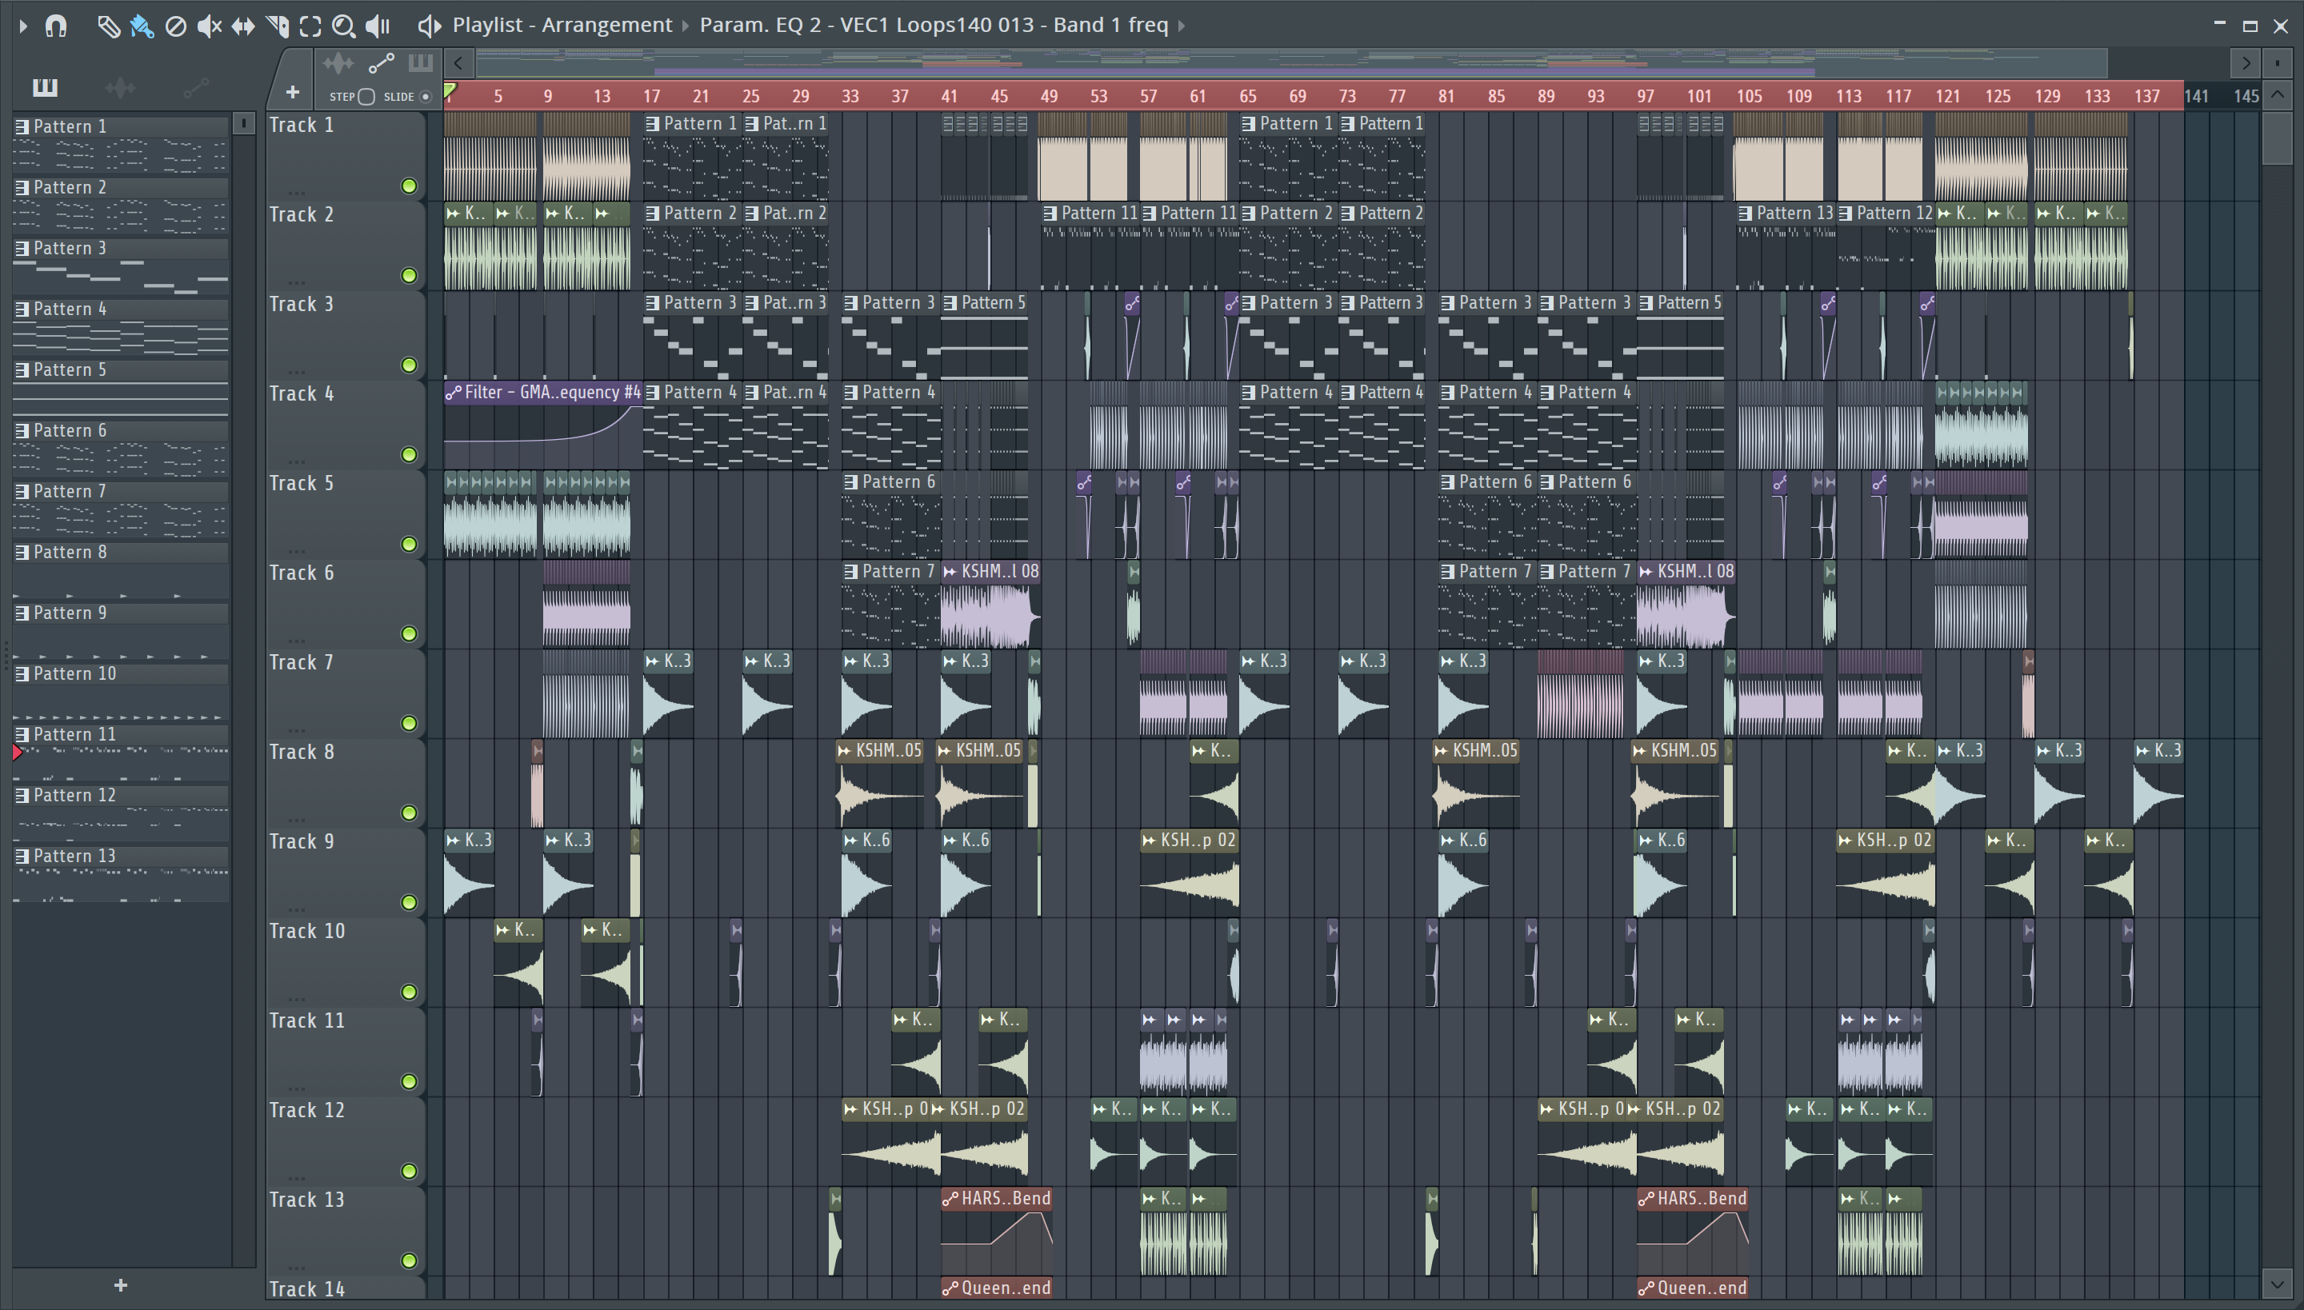Expand the arrow after Band 1 freq

click(1182, 26)
